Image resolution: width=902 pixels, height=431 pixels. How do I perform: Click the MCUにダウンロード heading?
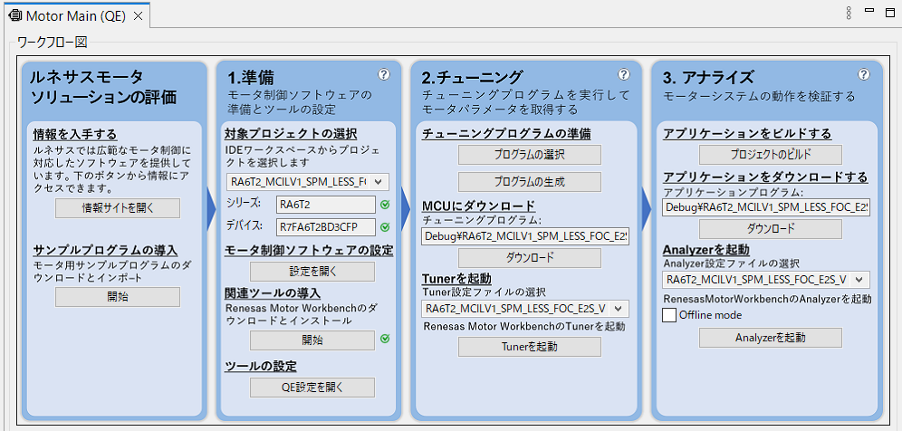pos(478,206)
